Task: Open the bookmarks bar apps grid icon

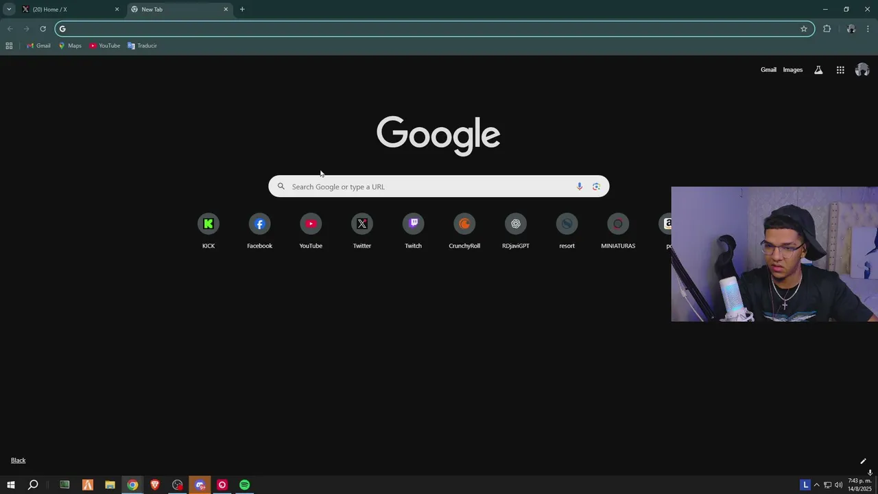Action: [9, 46]
